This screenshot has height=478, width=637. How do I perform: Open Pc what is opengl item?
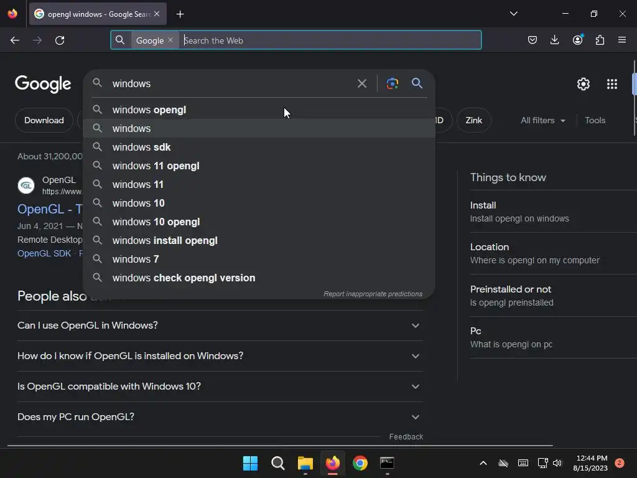coord(553,338)
